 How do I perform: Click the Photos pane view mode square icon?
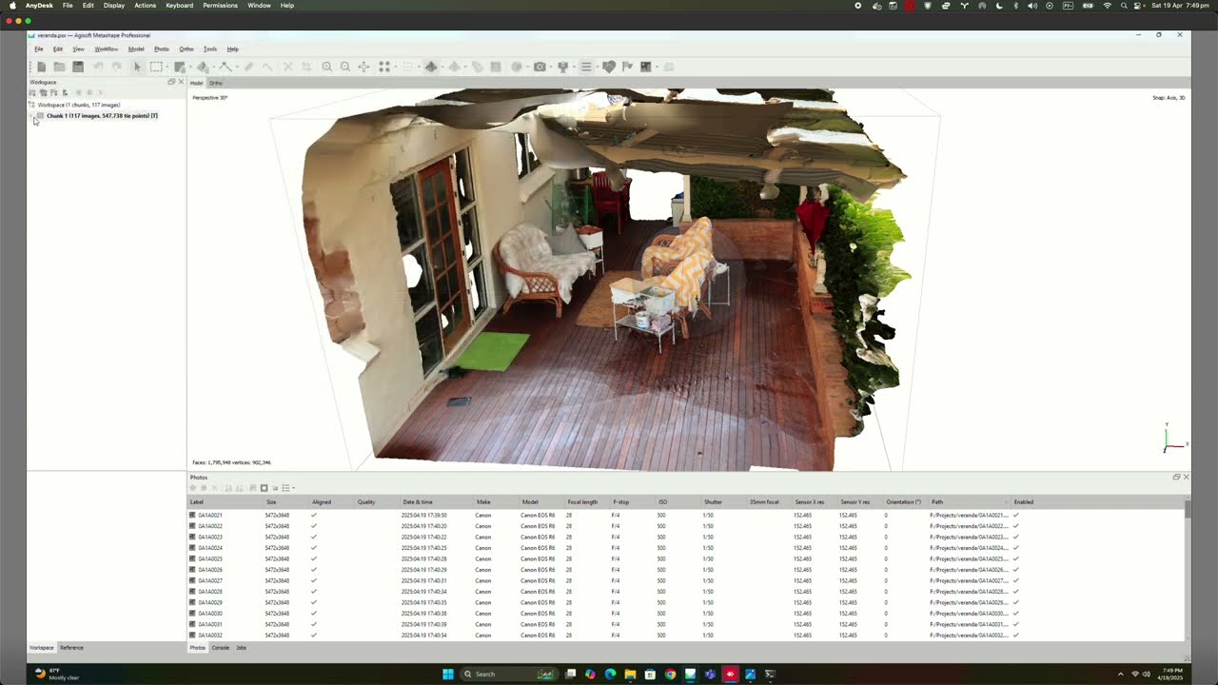[x=264, y=488]
